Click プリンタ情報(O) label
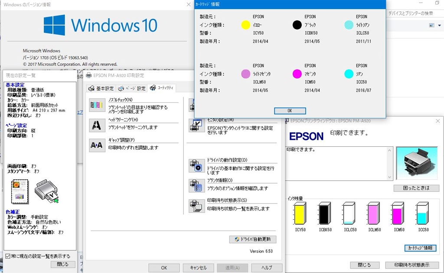This screenshot has width=444, height=273. click(220, 180)
